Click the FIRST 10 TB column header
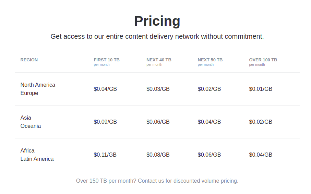311x194 pixels. coord(107,60)
